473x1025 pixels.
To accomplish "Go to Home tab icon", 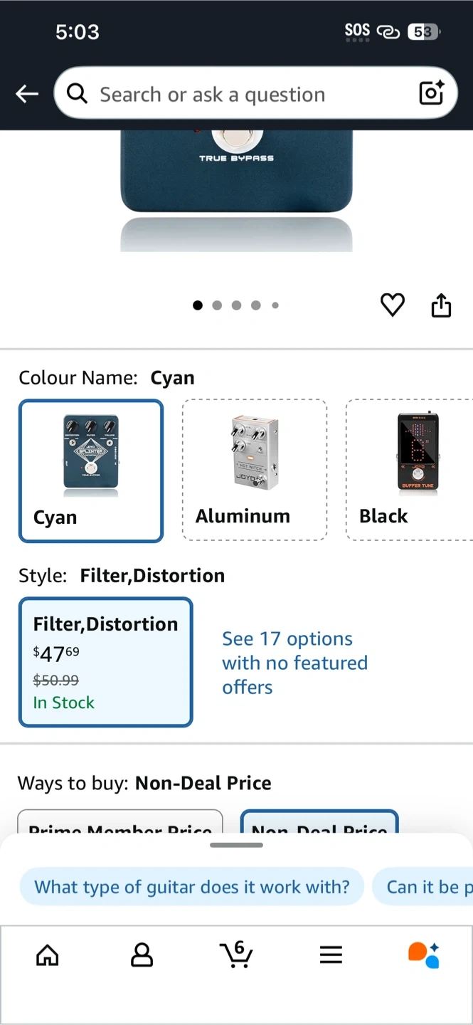I will [x=48, y=955].
